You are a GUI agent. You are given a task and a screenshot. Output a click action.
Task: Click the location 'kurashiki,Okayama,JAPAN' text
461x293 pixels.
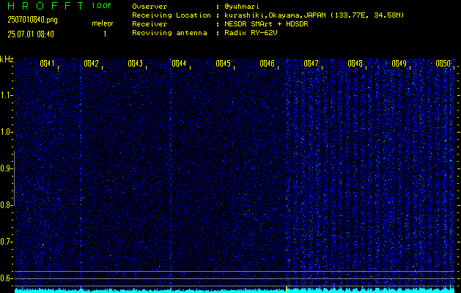[276, 15]
